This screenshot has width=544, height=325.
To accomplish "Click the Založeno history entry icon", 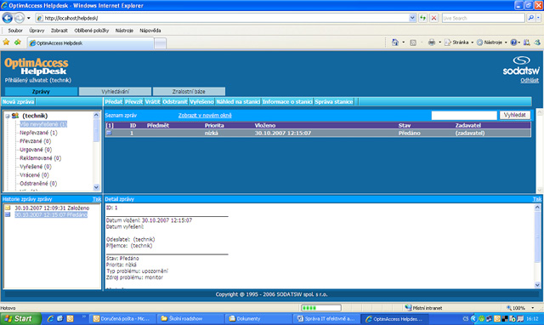I will click(8, 208).
